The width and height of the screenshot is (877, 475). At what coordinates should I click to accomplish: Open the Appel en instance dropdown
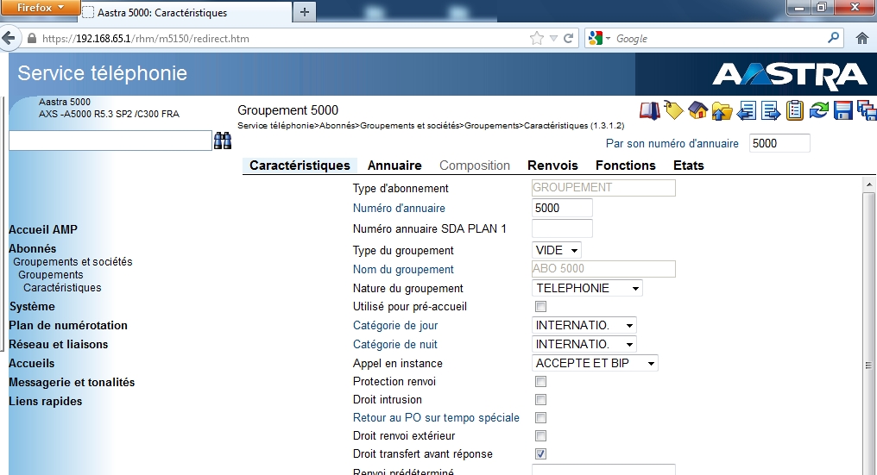(x=595, y=363)
